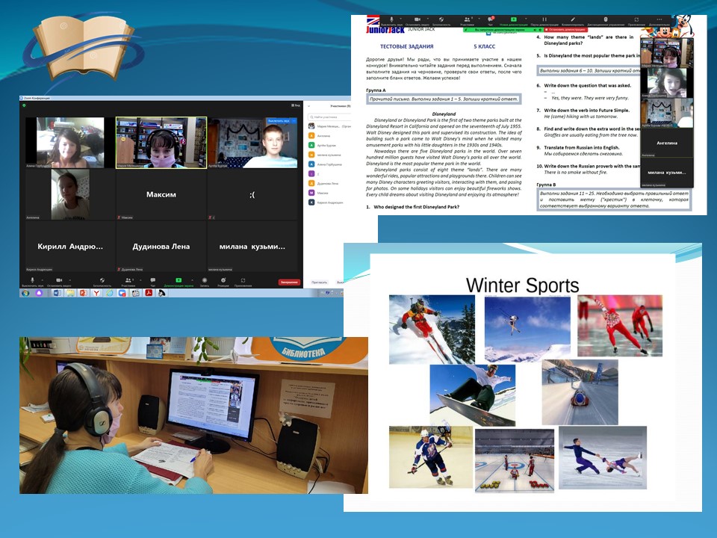This screenshot has height=538, width=717.
Task: Open Yandex browser icon on taskbar
Action: [x=96, y=293]
